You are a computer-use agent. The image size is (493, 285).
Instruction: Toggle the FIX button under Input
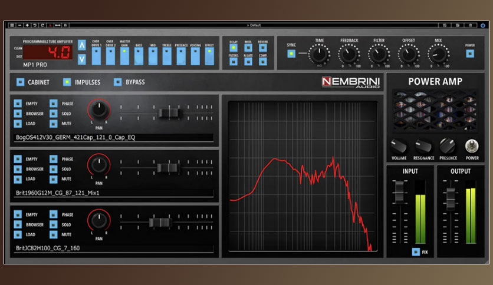click(416, 251)
